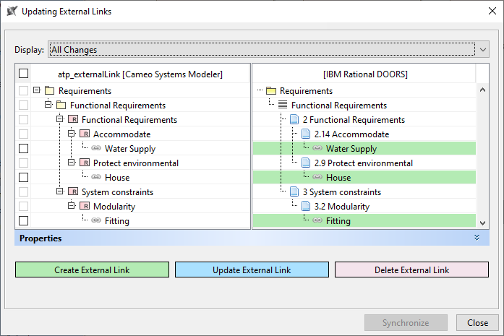Image resolution: width=504 pixels, height=336 pixels.
Task: Toggle the select-all checkbox in column header
Action: (x=24, y=74)
